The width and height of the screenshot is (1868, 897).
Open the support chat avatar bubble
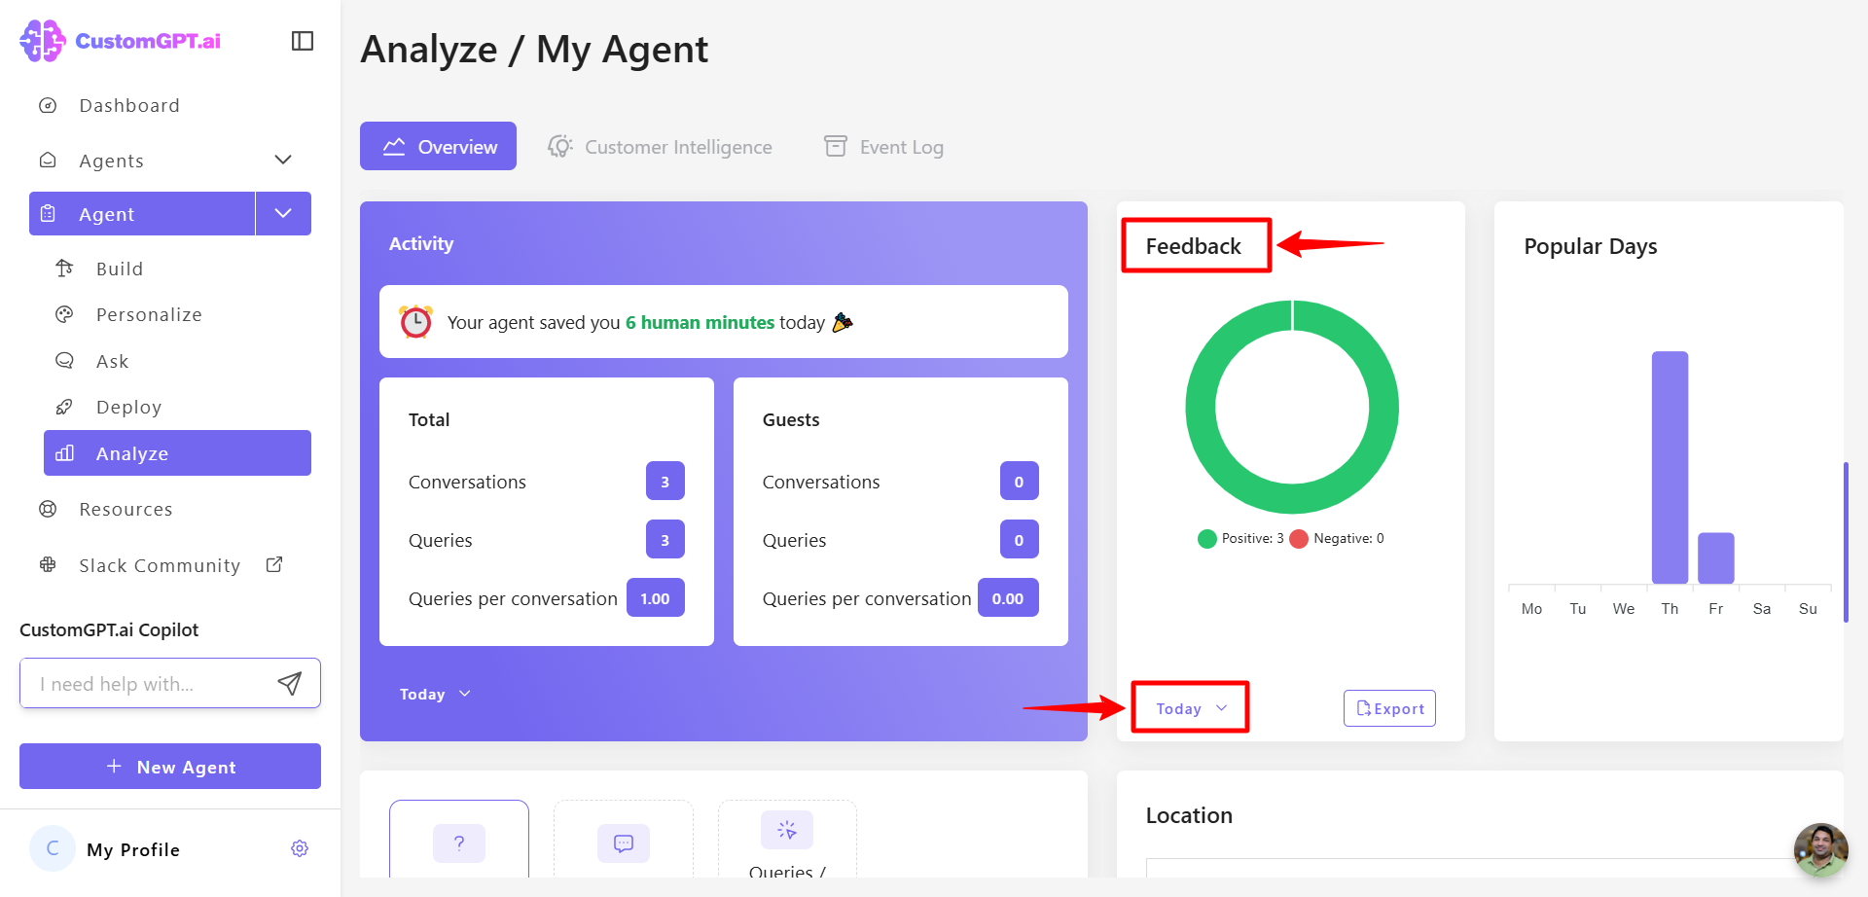1820,849
